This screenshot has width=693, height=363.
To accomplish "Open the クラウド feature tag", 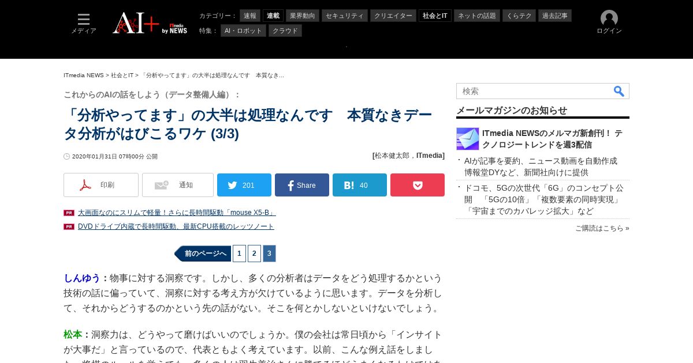I will pyautogui.click(x=285, y=31).
